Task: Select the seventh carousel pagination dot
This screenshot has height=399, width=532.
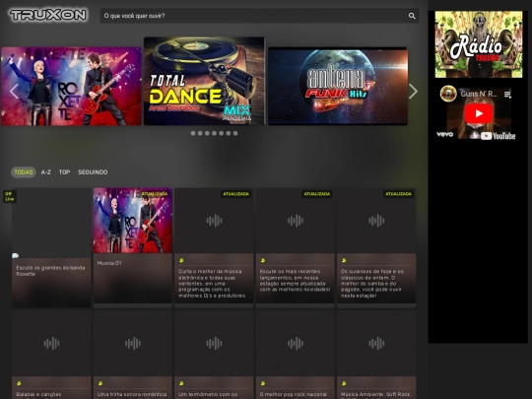Action: point(235,133)
